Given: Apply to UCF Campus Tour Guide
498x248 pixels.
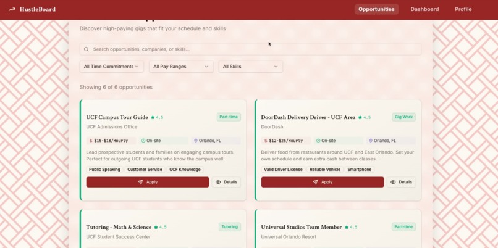Looking at the screenshot, I should coord(148,182).
